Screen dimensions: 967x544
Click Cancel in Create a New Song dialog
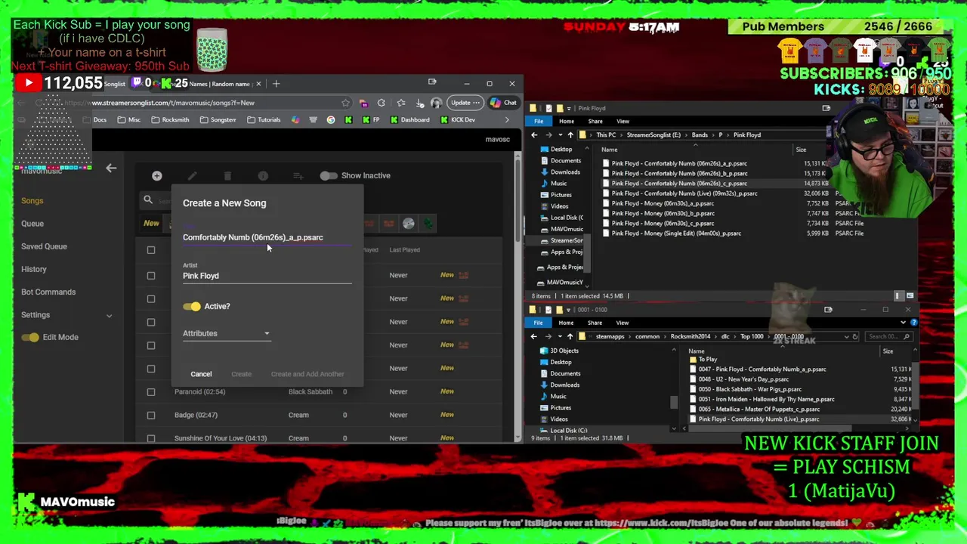click(x=201, y=374)
